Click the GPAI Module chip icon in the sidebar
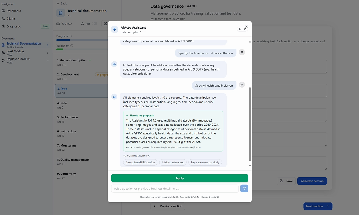The width and height of the screenshot is (359, 215). click(3, 52)
